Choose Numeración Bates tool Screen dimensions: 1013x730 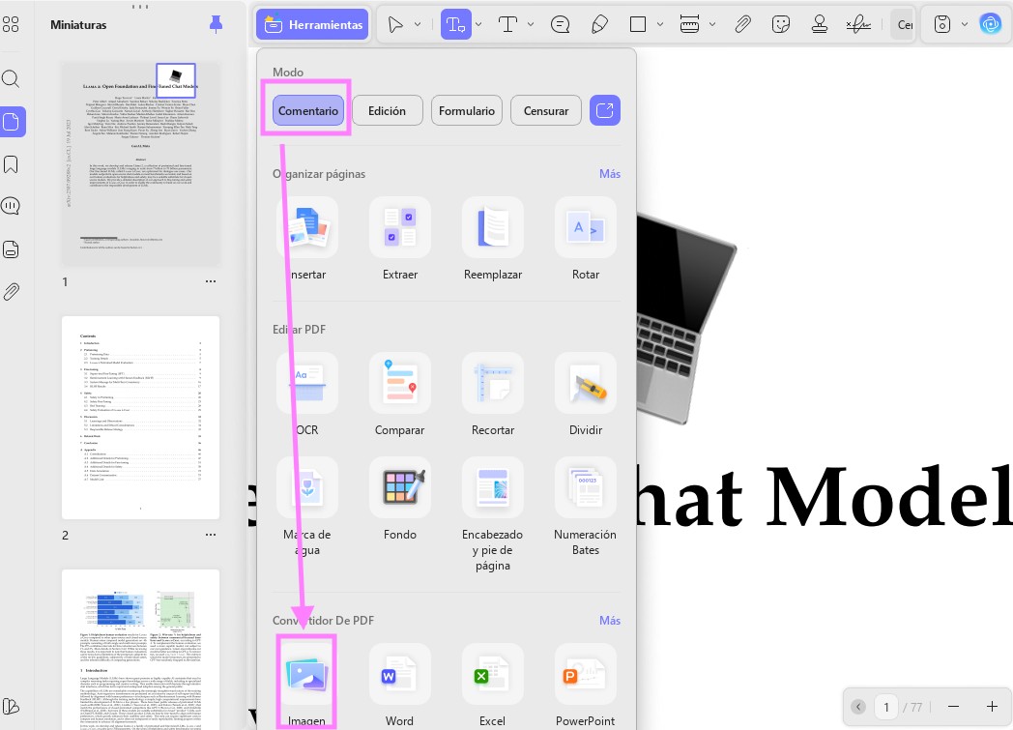(x=586, y=487)
